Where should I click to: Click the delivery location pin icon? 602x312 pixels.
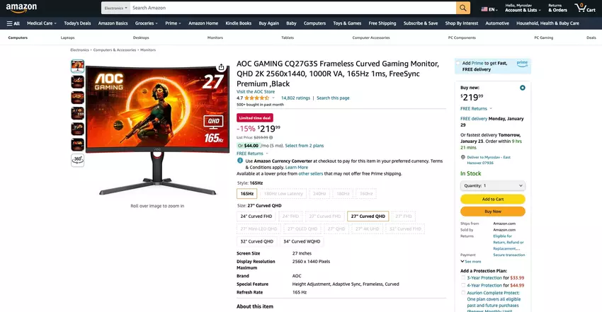(462, 157)
